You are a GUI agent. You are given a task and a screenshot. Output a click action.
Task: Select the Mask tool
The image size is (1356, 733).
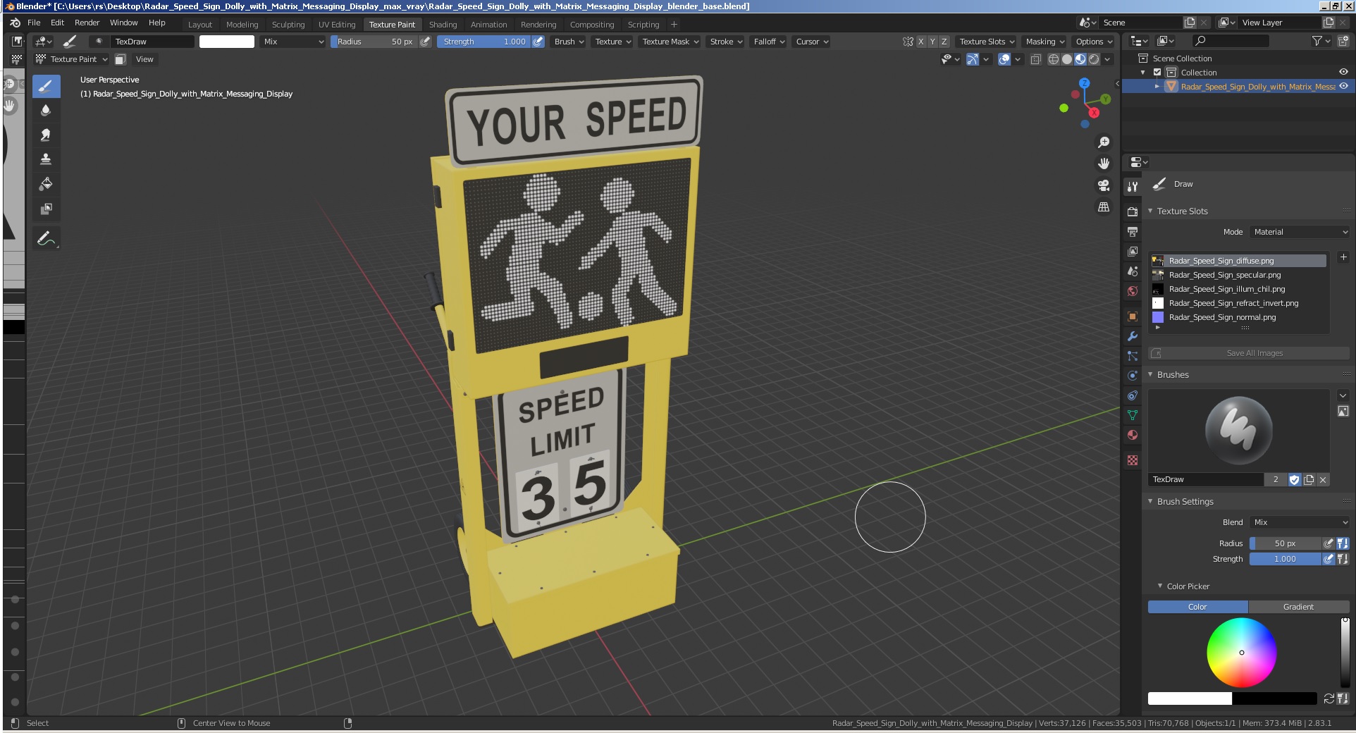(x=46, y=209)
